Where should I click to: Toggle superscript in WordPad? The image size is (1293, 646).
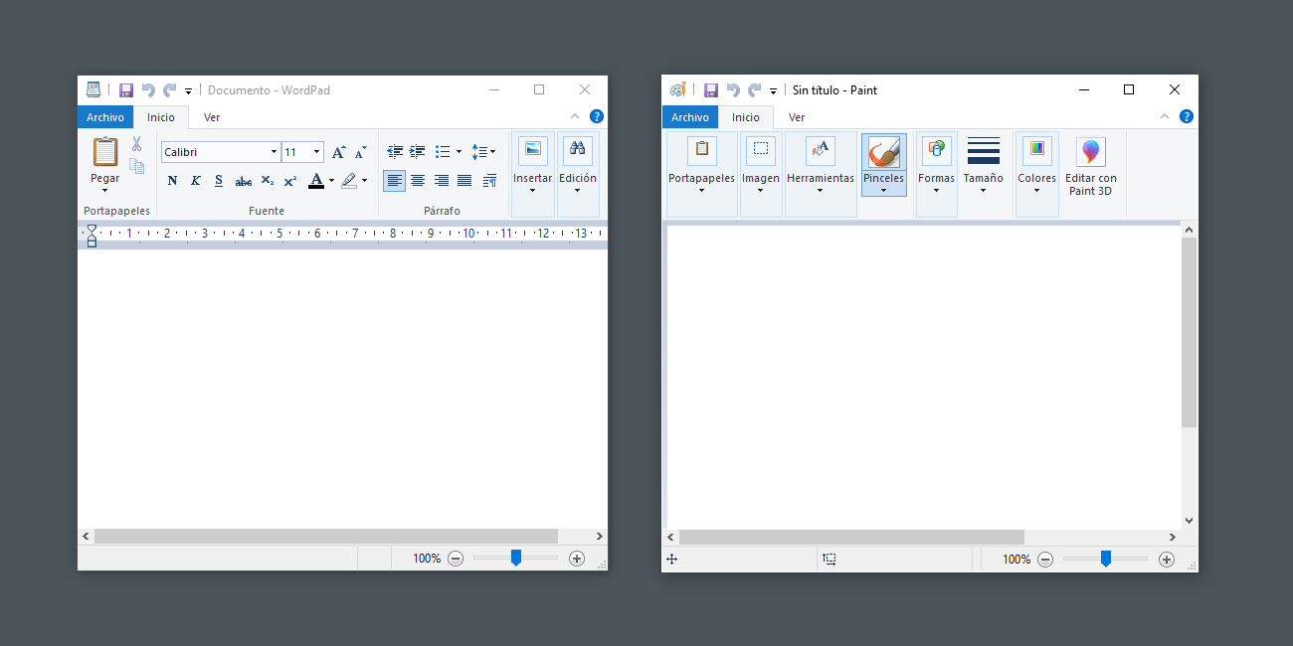(289, 181)
